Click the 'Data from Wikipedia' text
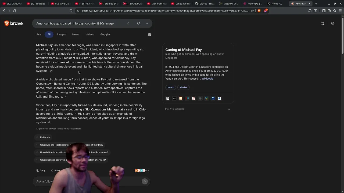 click(175, 109)
